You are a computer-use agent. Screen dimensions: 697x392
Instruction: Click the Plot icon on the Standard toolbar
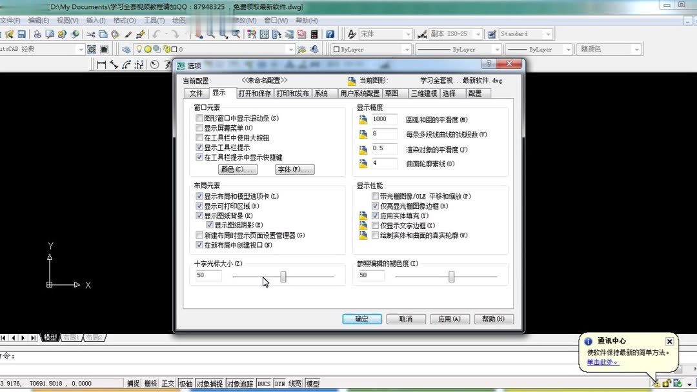[37, 34]
